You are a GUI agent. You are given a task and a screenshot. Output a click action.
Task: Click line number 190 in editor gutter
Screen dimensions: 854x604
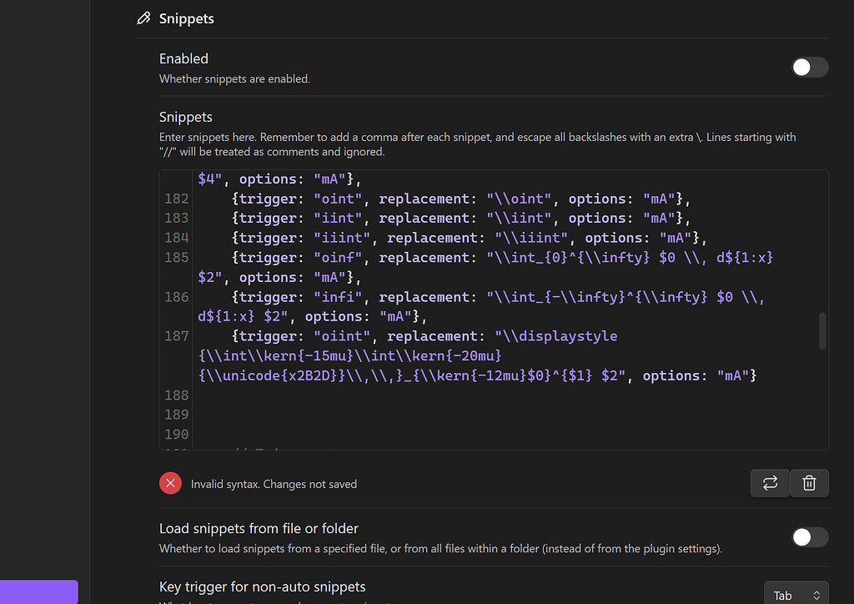[x=176, y=434]
